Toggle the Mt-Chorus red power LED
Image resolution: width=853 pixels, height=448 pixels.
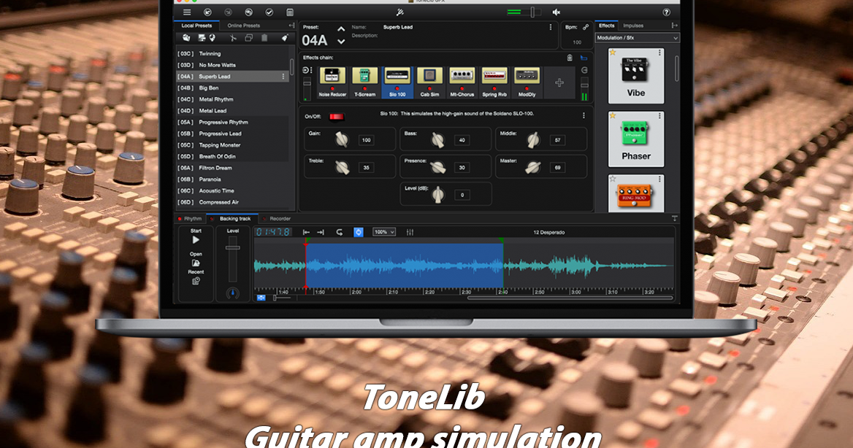pos(462,88)
